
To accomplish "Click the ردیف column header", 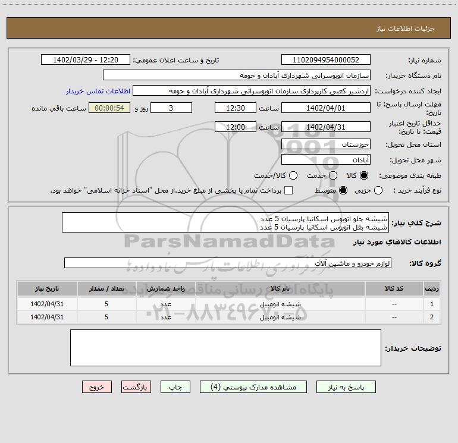I will [x=432, y=288].
